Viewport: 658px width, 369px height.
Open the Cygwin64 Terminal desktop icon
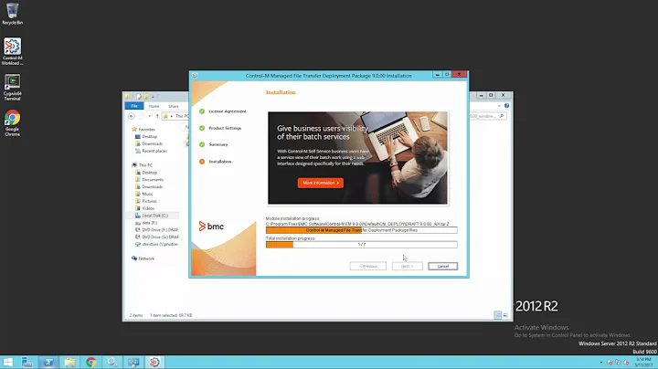click(x=12, y=87)
